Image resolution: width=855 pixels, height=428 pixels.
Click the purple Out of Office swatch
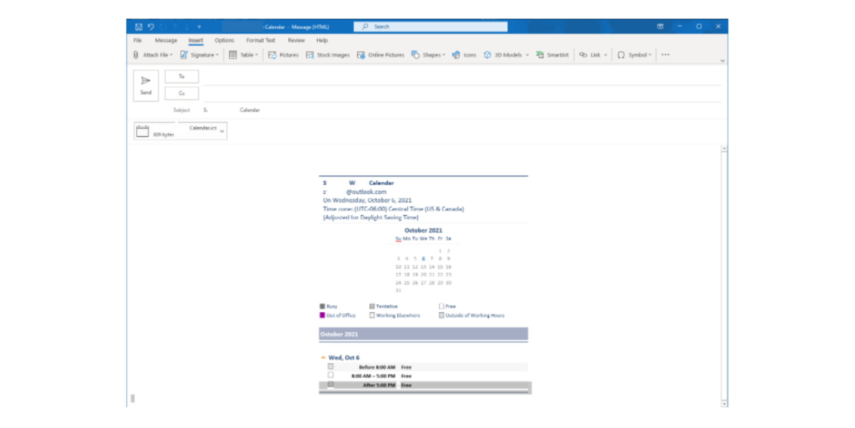click(x=322, y=315)
